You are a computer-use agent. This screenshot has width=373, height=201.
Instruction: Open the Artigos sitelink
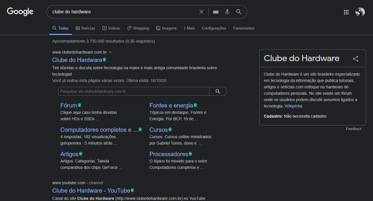[69, 154]
